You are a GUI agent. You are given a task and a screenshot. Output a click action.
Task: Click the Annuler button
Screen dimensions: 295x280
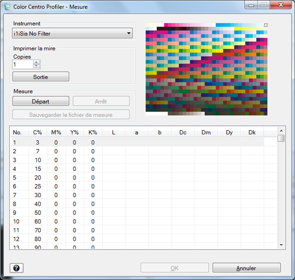246,268
